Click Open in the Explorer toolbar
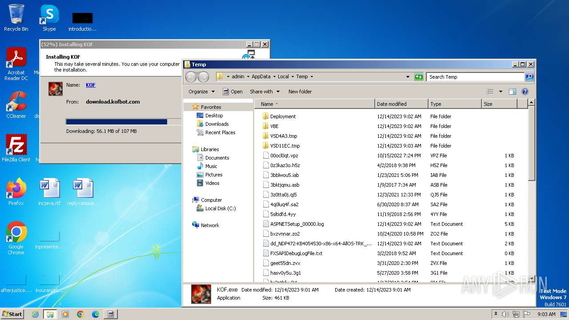The width and height of the screenshot is (569, 320). pos(232,92)
